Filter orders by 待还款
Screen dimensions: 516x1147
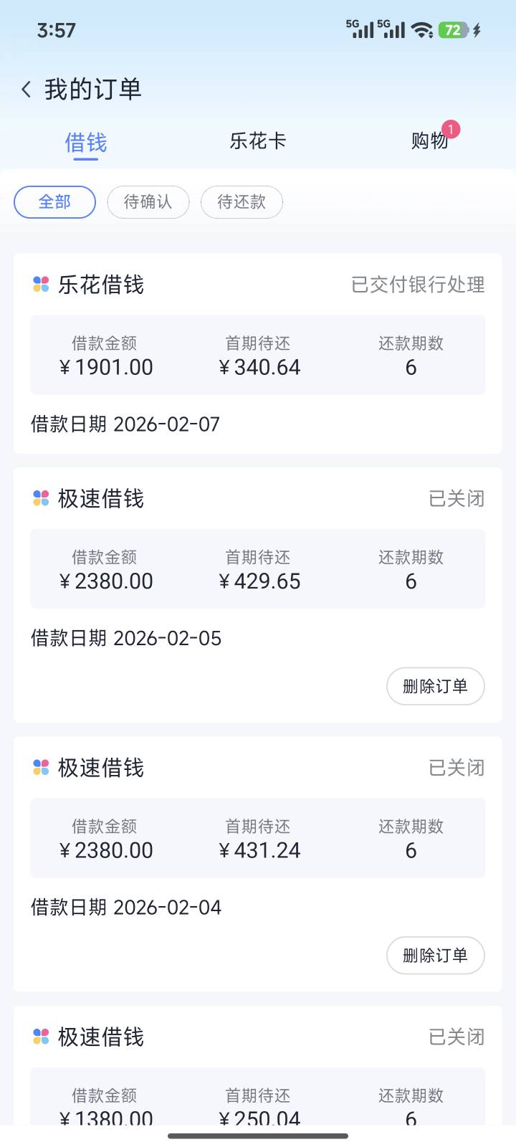tap(242, 202)
